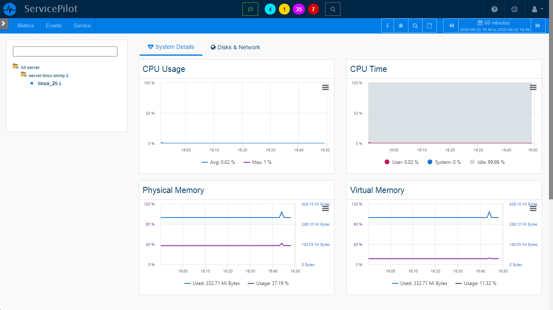Click the document report icon
Image resolution: width=553 pixels, height=310 pixels.
tap(430, 25)
